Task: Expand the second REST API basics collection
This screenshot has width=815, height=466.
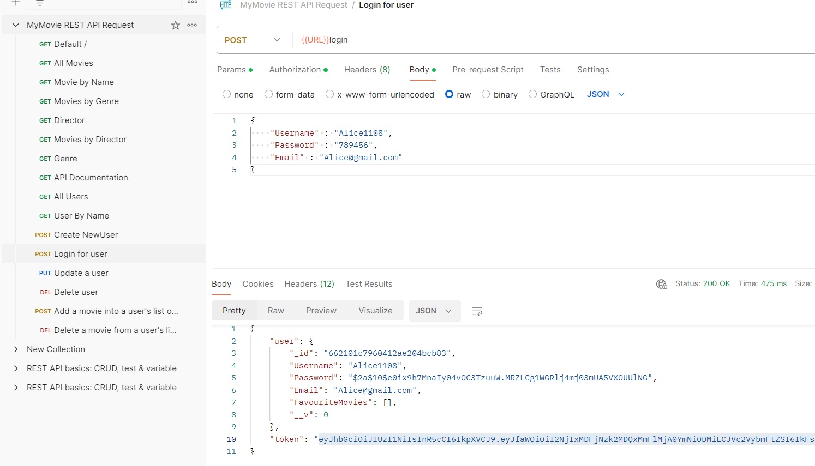Action: tap(16, 388)
